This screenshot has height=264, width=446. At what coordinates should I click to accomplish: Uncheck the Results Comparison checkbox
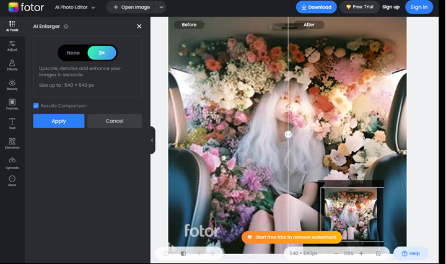37,106
